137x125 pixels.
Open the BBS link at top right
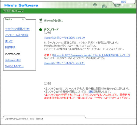click(124, 2)
